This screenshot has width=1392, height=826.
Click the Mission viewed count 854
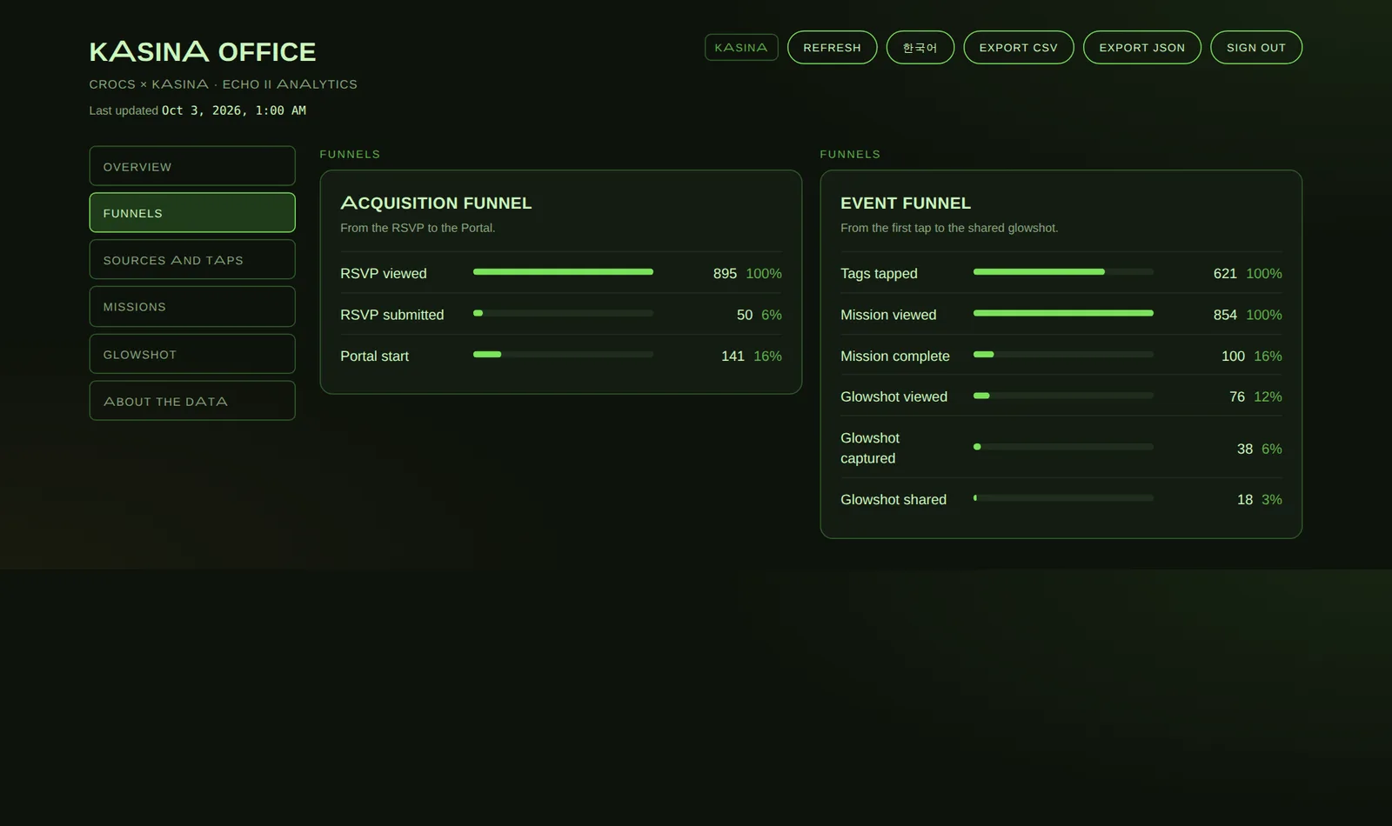click(x=1225, y=315)
